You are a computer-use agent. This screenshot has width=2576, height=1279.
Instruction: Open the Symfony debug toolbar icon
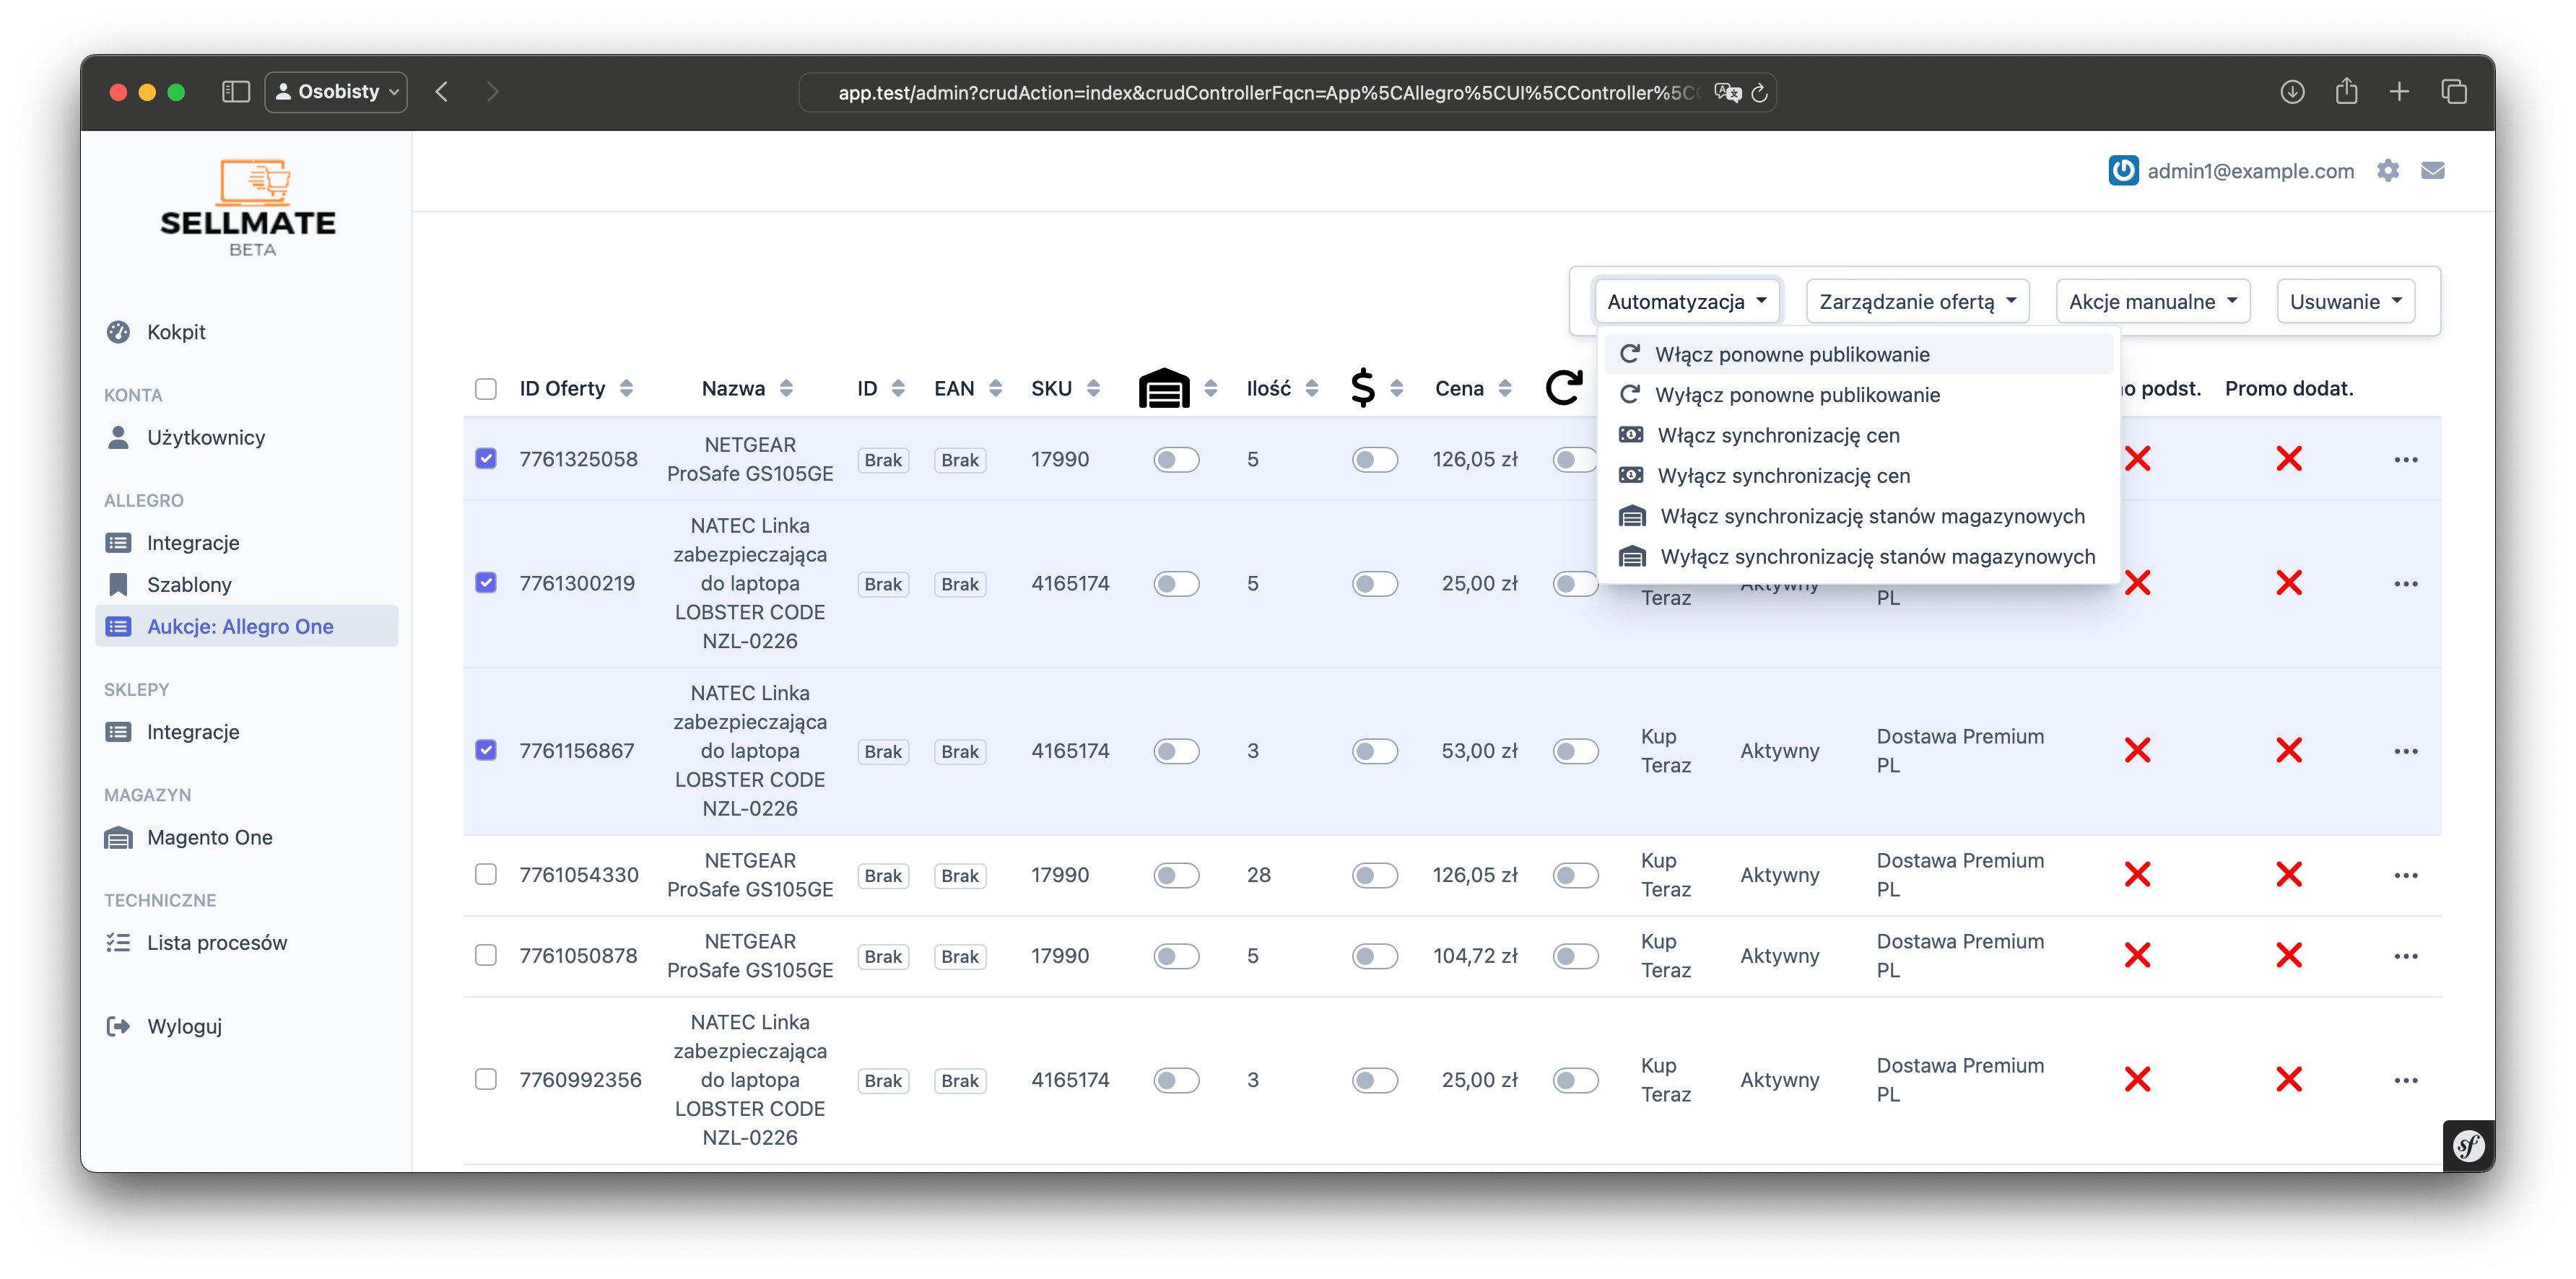pos(2468,1145)
